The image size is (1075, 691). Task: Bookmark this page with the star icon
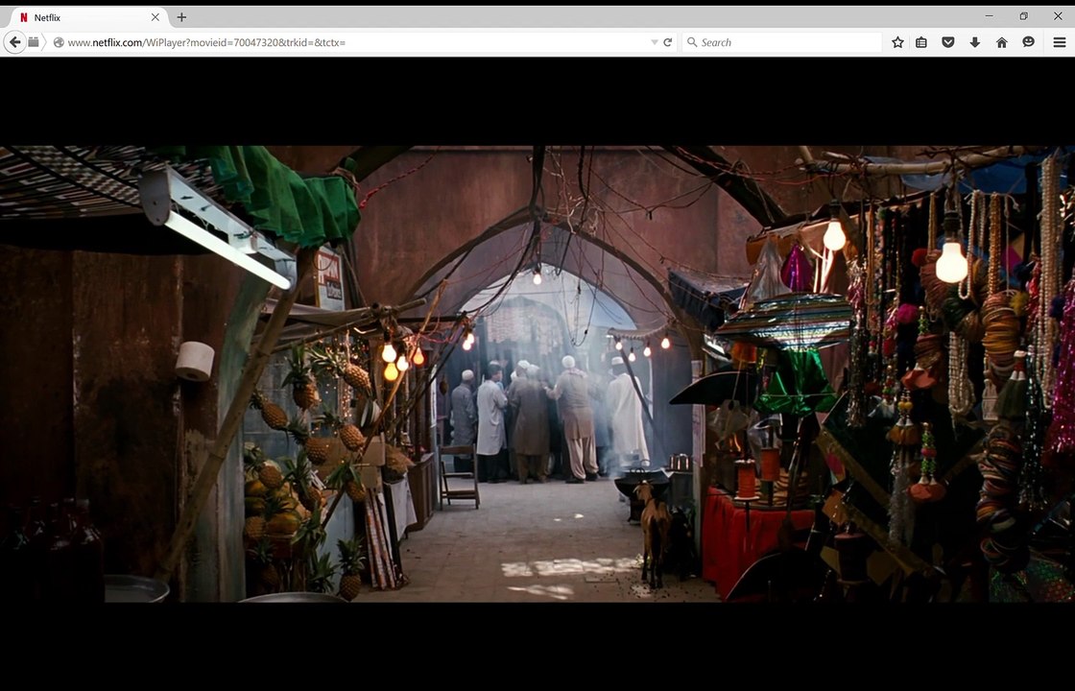(897, 42)
